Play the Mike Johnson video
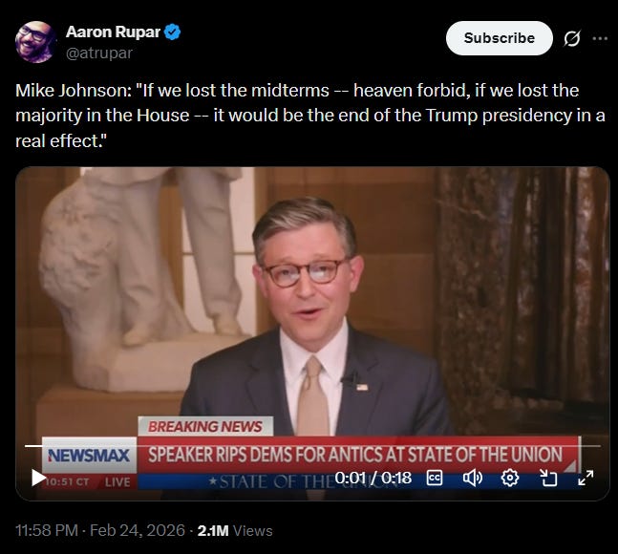 tap(38, 478)
